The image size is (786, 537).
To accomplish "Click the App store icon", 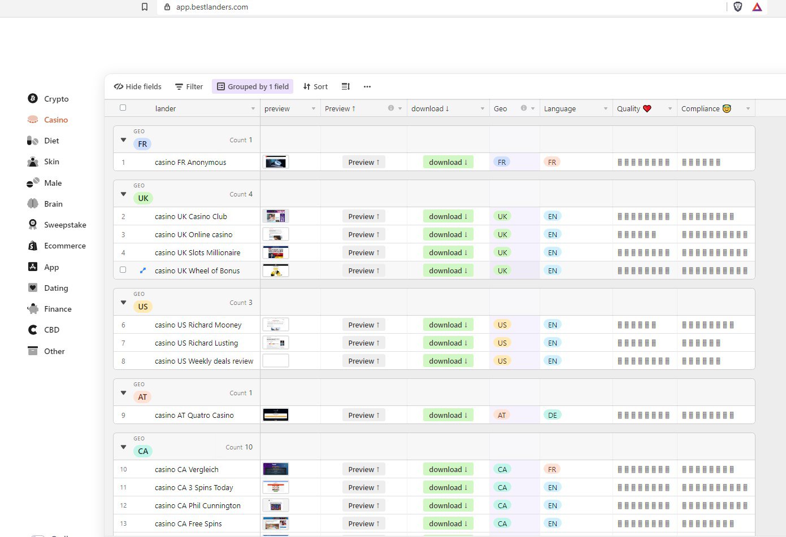I will click(33, 267).
